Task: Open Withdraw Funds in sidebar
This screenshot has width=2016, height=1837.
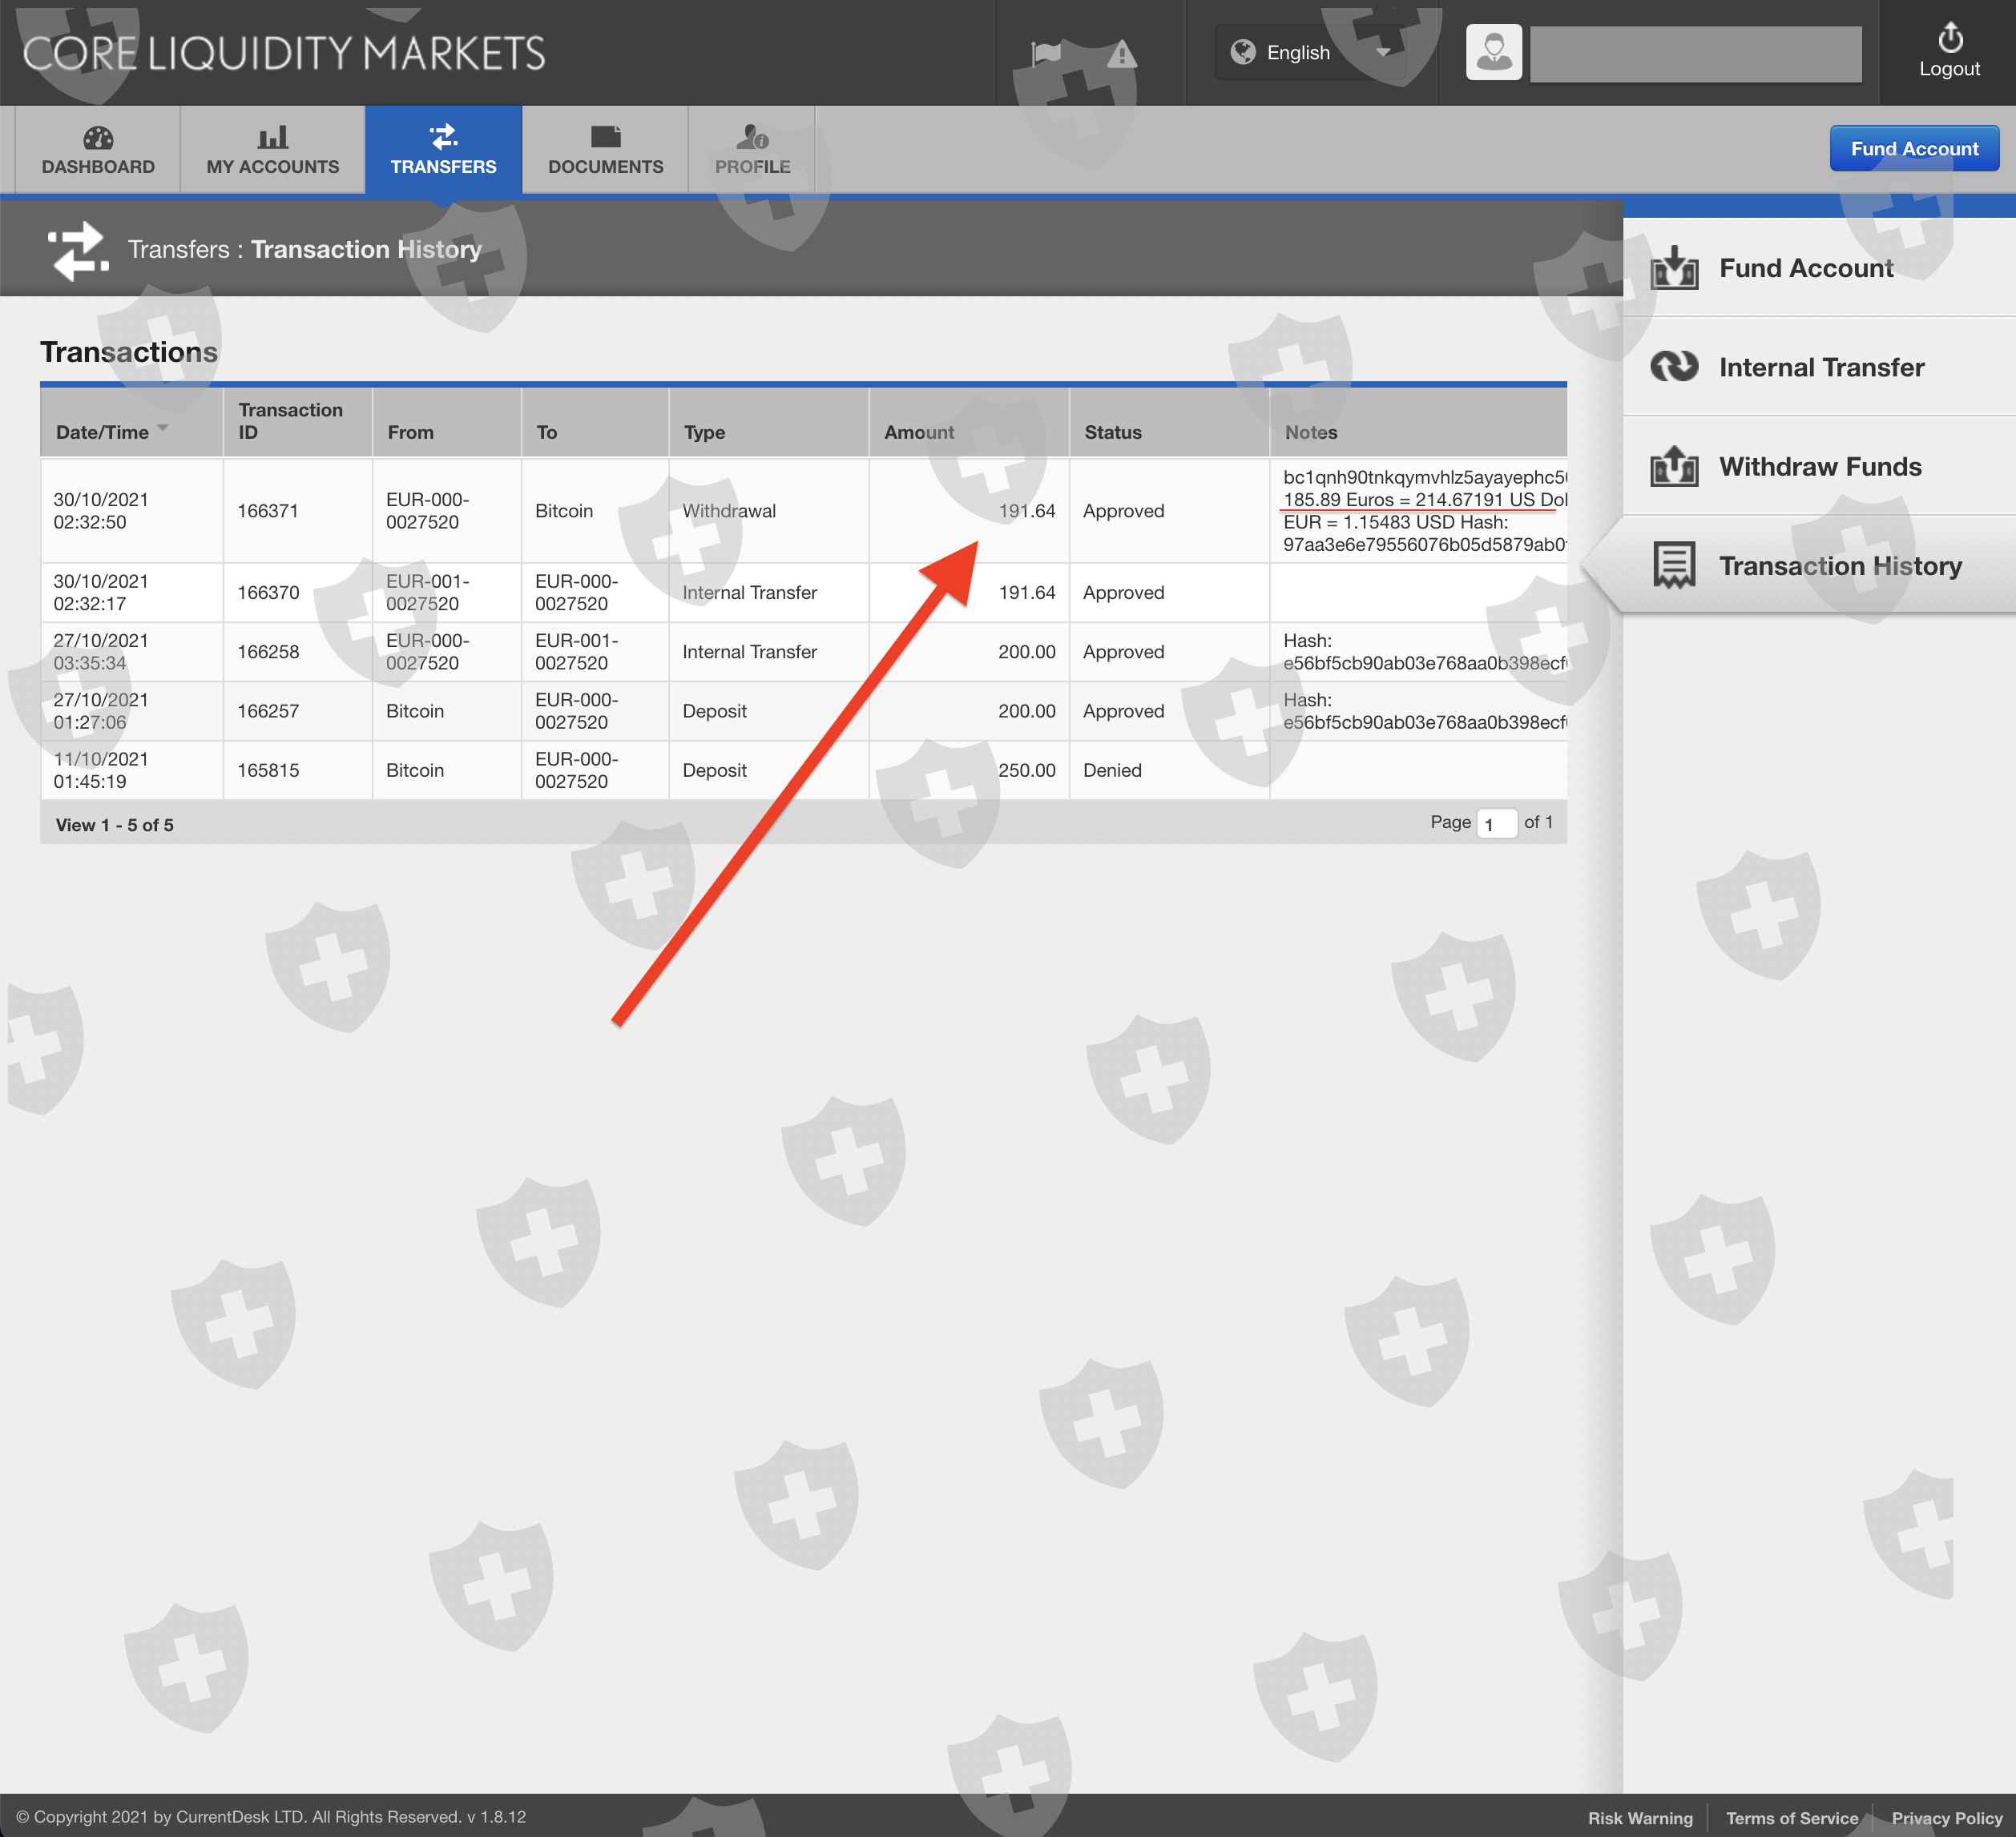Action: (x=1819, y=467)
